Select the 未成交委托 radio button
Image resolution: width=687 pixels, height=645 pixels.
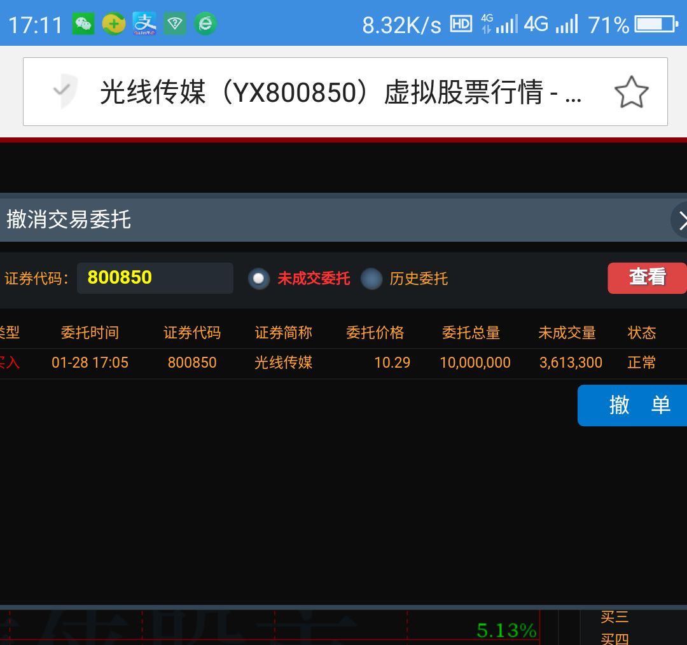259,279
